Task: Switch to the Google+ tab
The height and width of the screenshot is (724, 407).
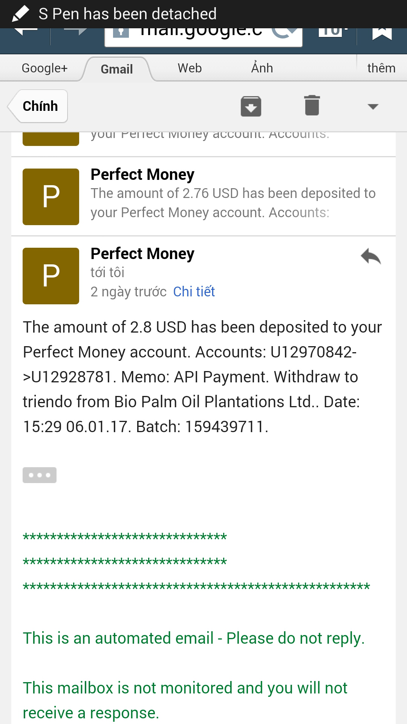Action: [44, 68]
